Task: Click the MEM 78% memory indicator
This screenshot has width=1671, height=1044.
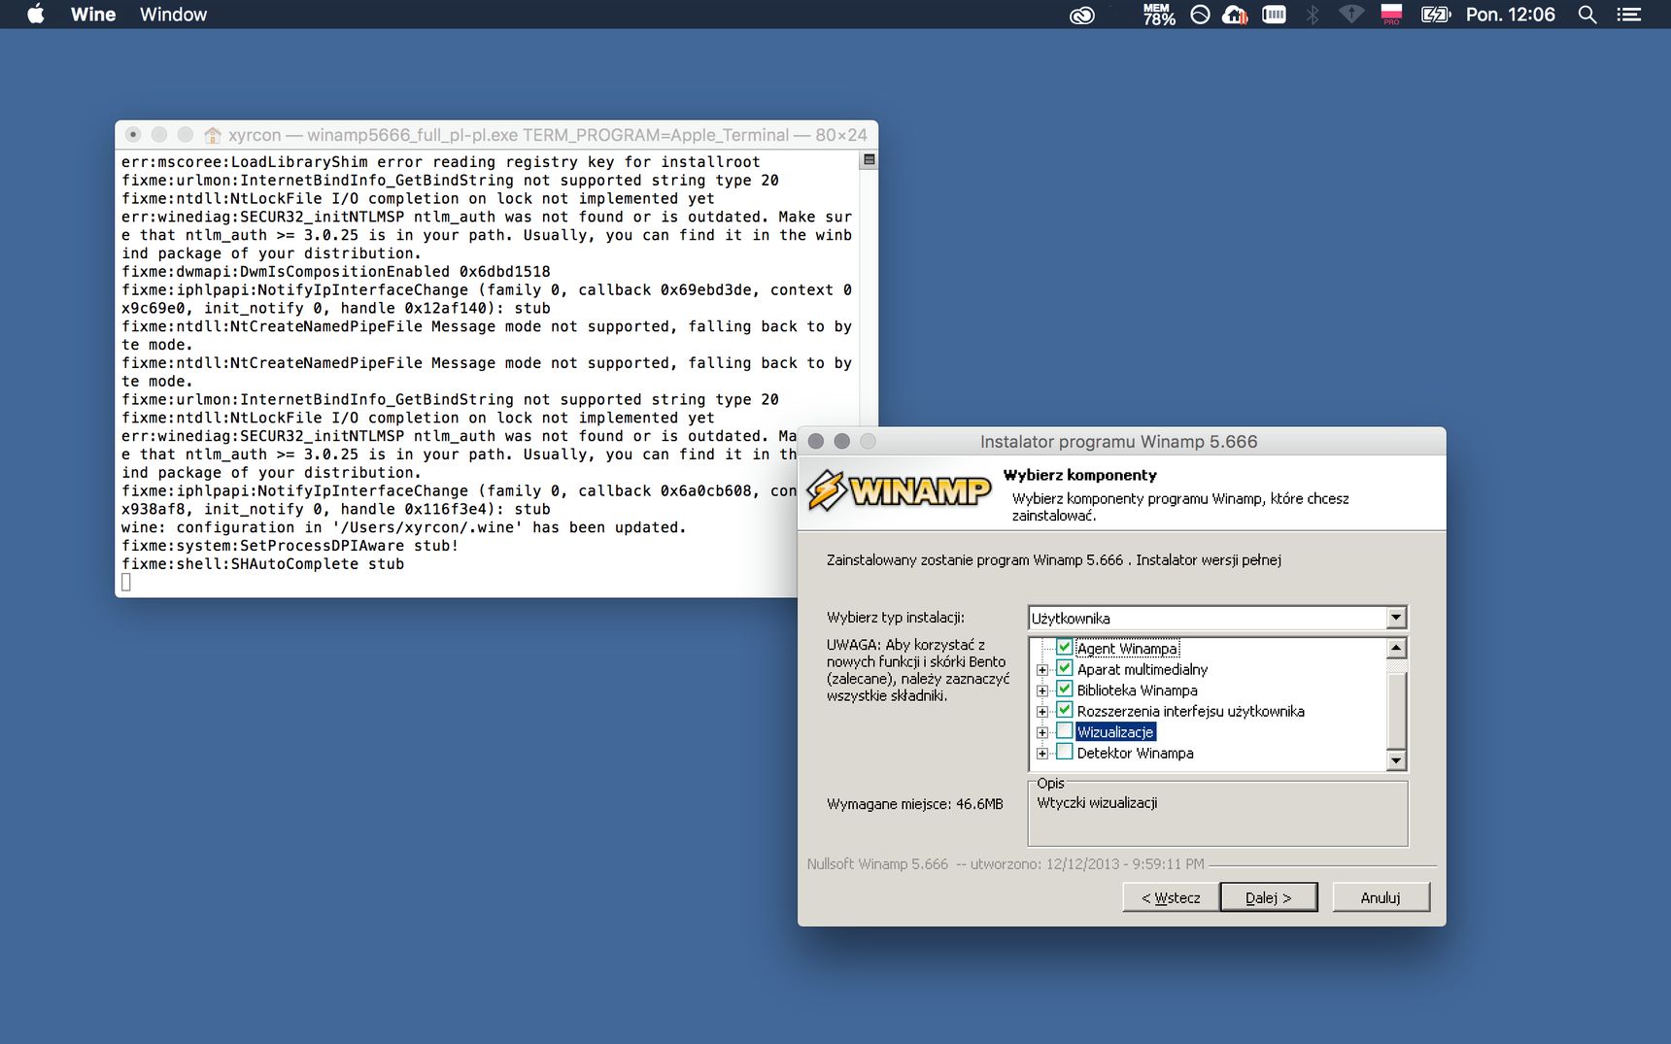Action: (1159, 15)
